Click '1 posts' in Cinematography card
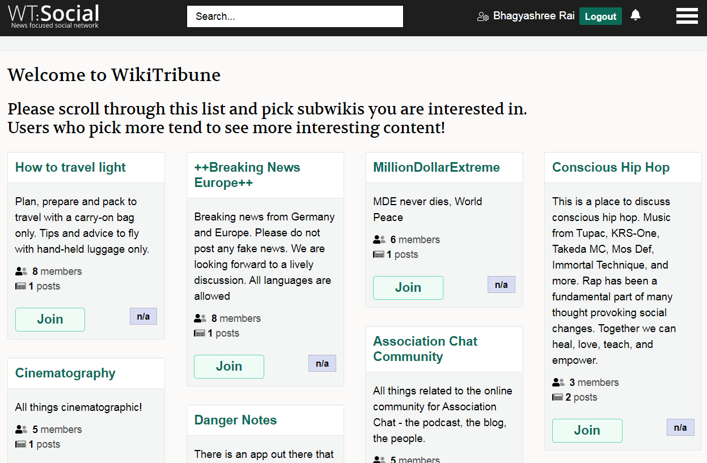Screen dimensions: 707x463 point(44,444)
